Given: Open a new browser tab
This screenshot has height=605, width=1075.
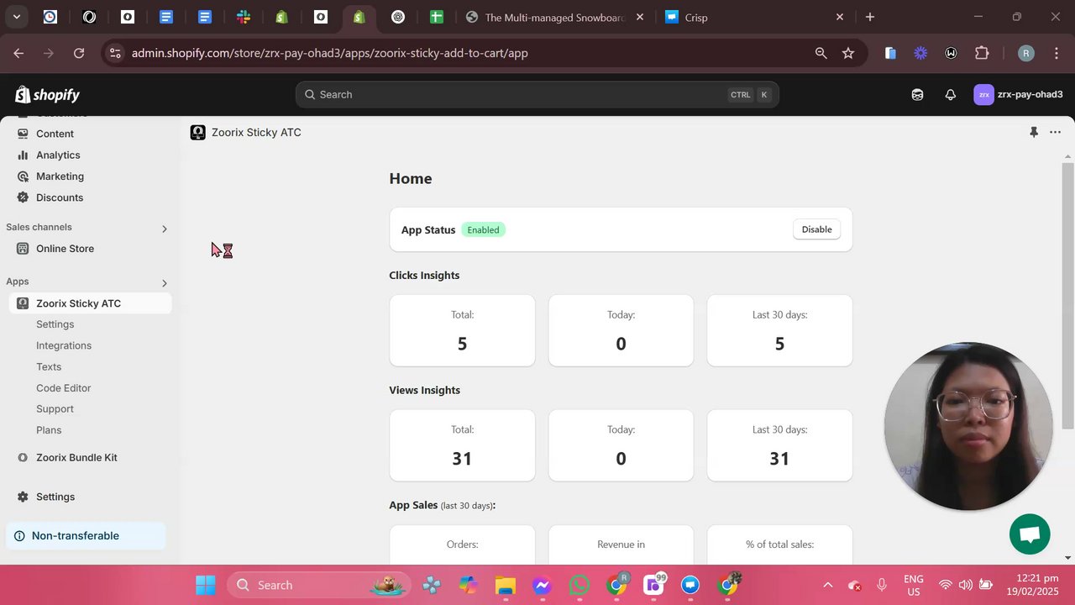Looking at the screenshot, I should (870, 17).
